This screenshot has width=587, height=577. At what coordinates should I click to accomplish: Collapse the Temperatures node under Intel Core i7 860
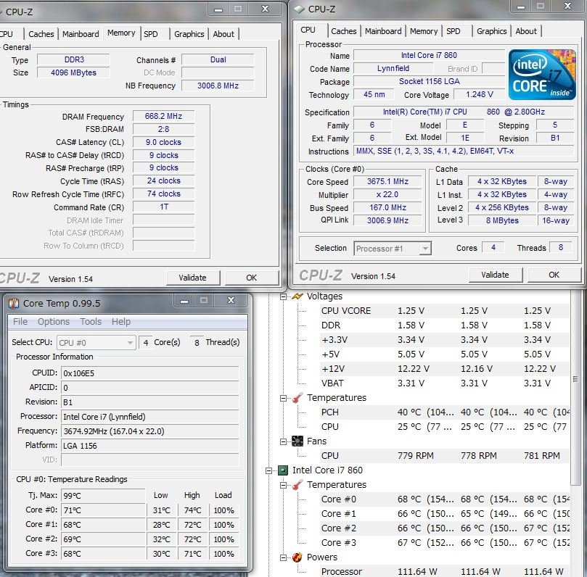click(x=284, y=485)
